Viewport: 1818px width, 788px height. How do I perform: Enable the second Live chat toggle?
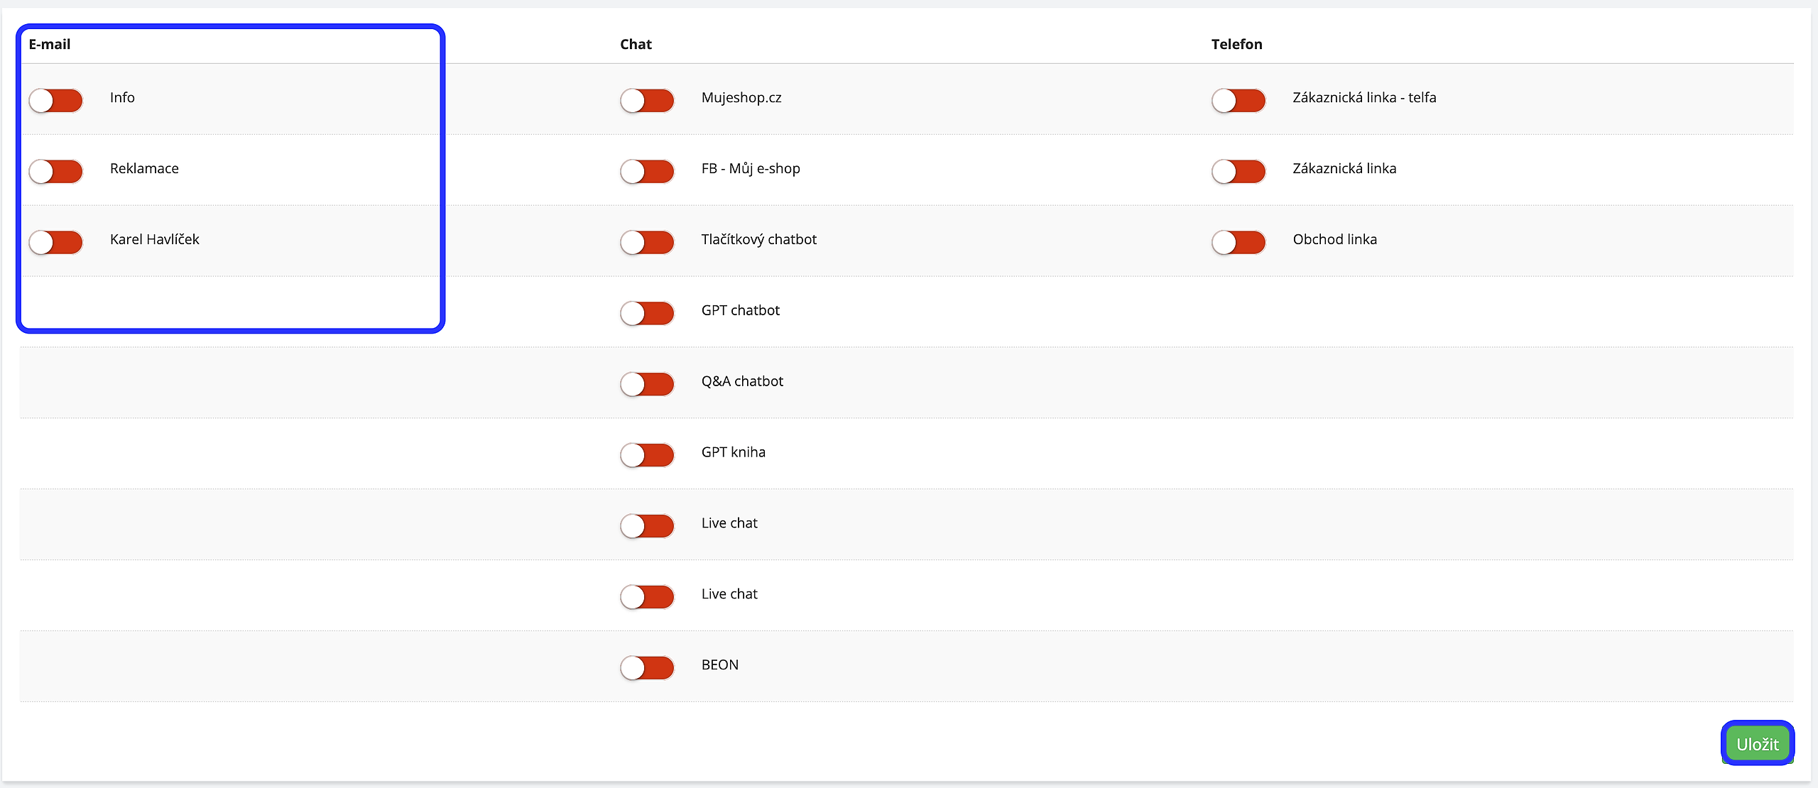coord(647,597)
